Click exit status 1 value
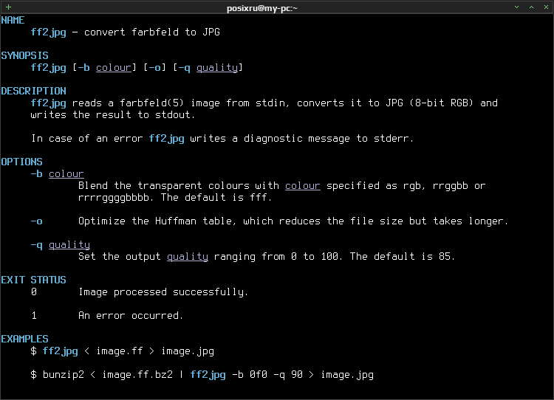The height and width of the screenshot is (400, 554). coord(33,316)
